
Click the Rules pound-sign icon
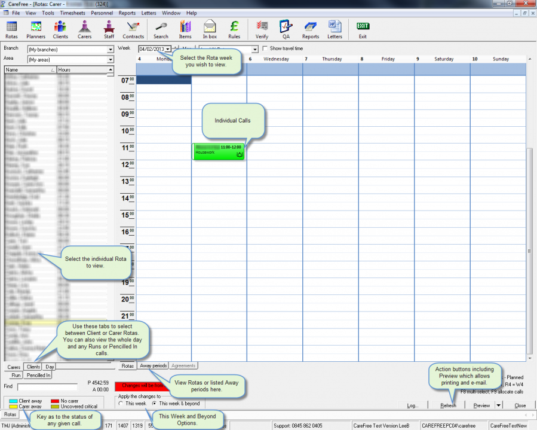(234, 29)
